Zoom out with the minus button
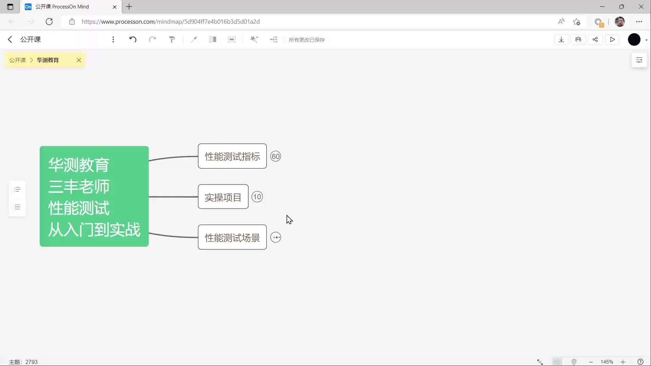The height and width of the screenshot is (366, 651). (591, 362)
